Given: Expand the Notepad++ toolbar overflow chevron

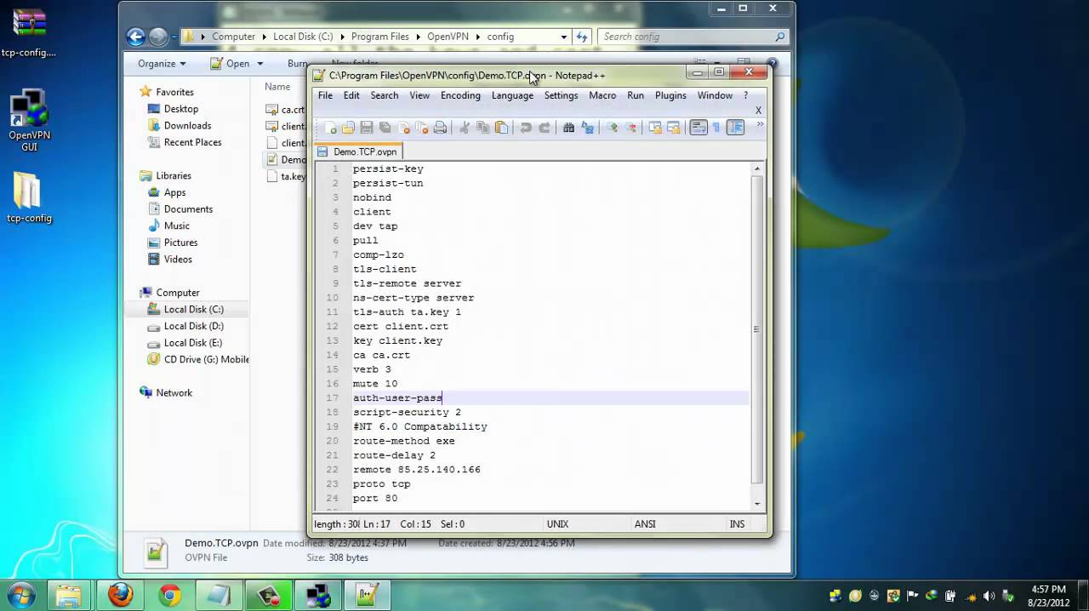Looking at the screenshot, I should click(x=759, y=124).
